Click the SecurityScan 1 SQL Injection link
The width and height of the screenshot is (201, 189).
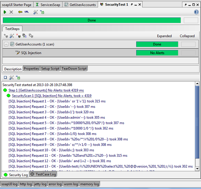click(52, 95)
